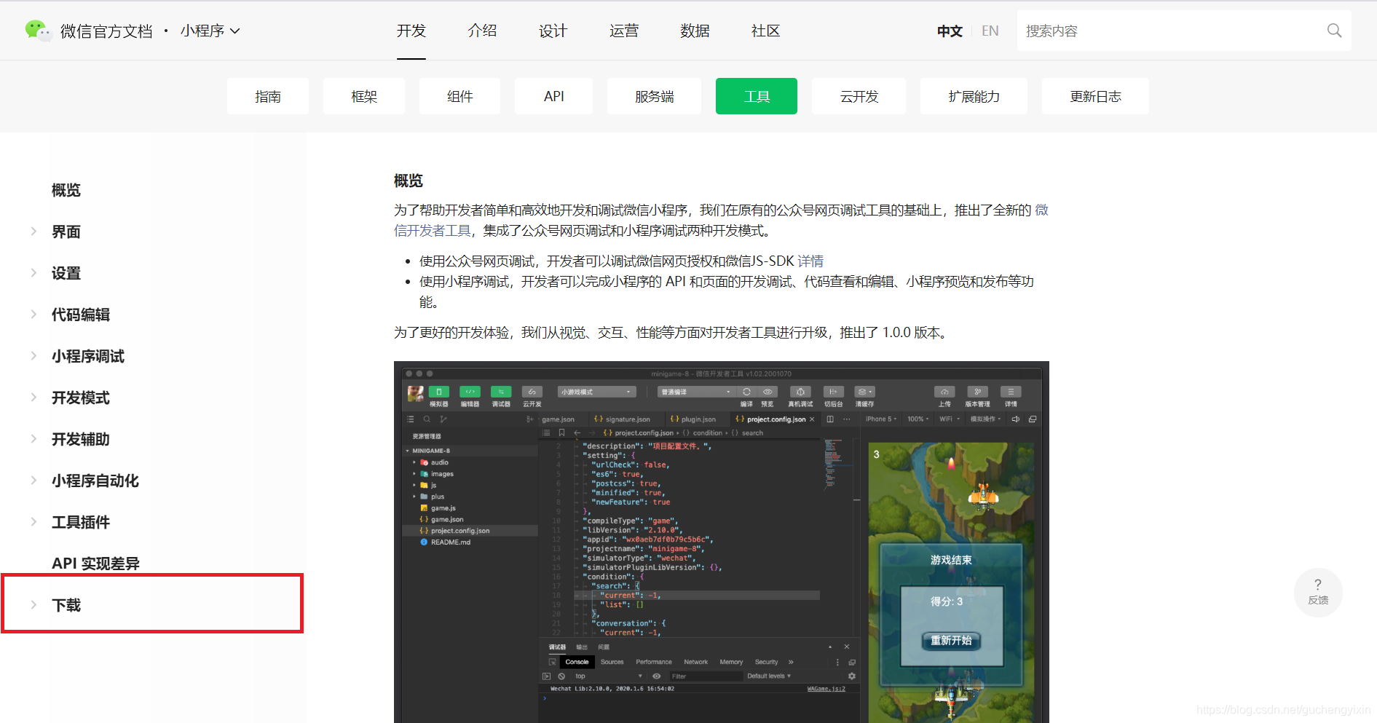The height and width of the screenshot is (723, 1377).
Task: Expand the 界面 sidebar chevron
Action: coord(33,232)
